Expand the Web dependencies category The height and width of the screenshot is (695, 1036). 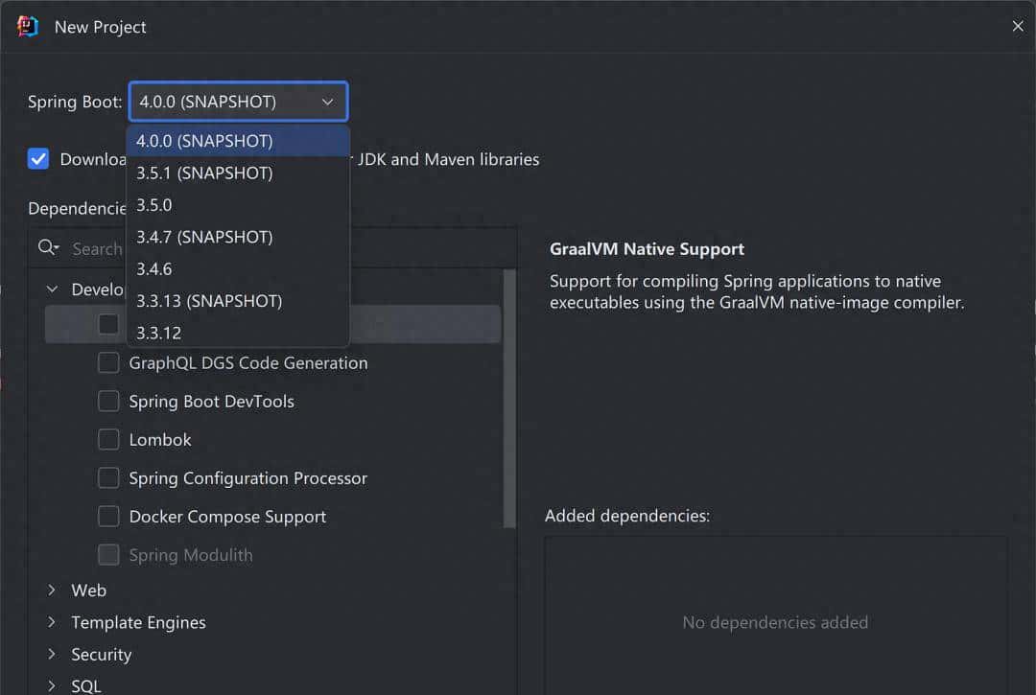[52, 591]
